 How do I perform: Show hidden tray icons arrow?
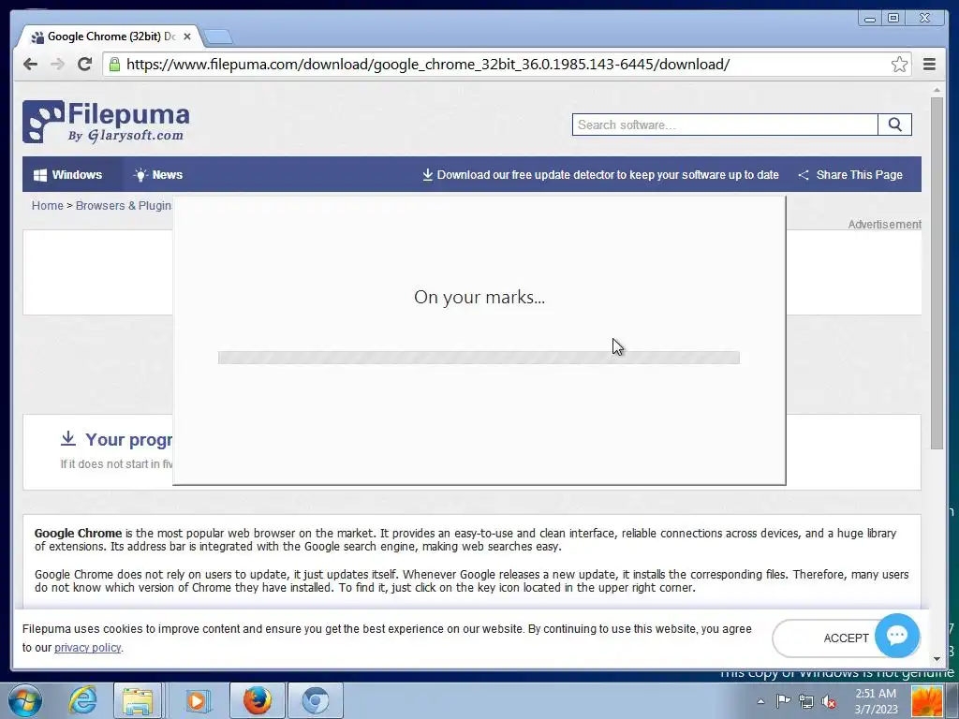760,701
